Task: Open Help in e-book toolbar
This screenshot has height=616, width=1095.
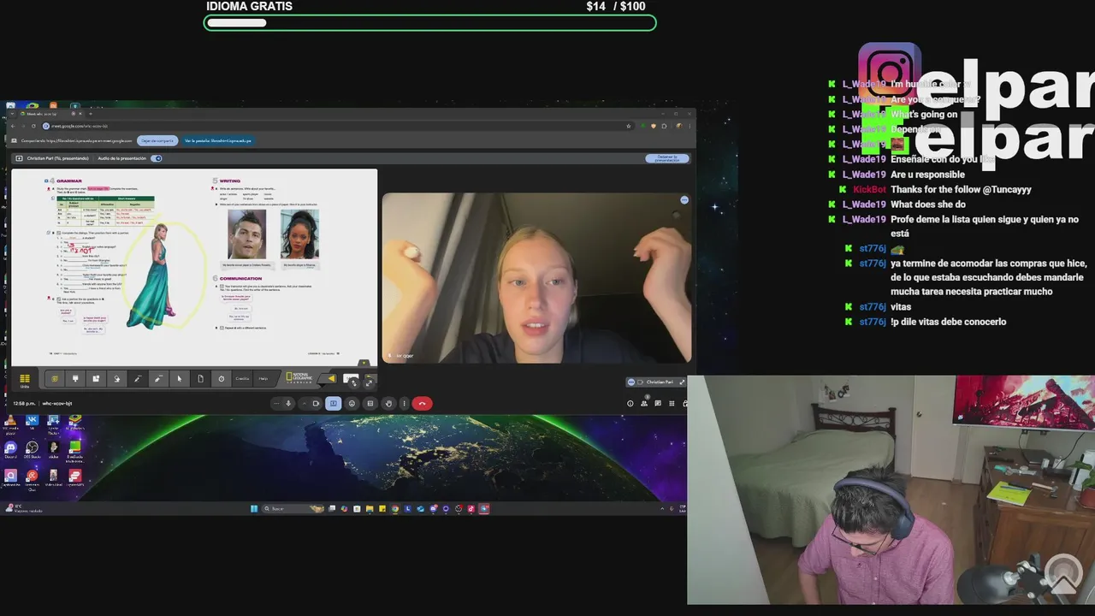Action: [x=263, y=378]
